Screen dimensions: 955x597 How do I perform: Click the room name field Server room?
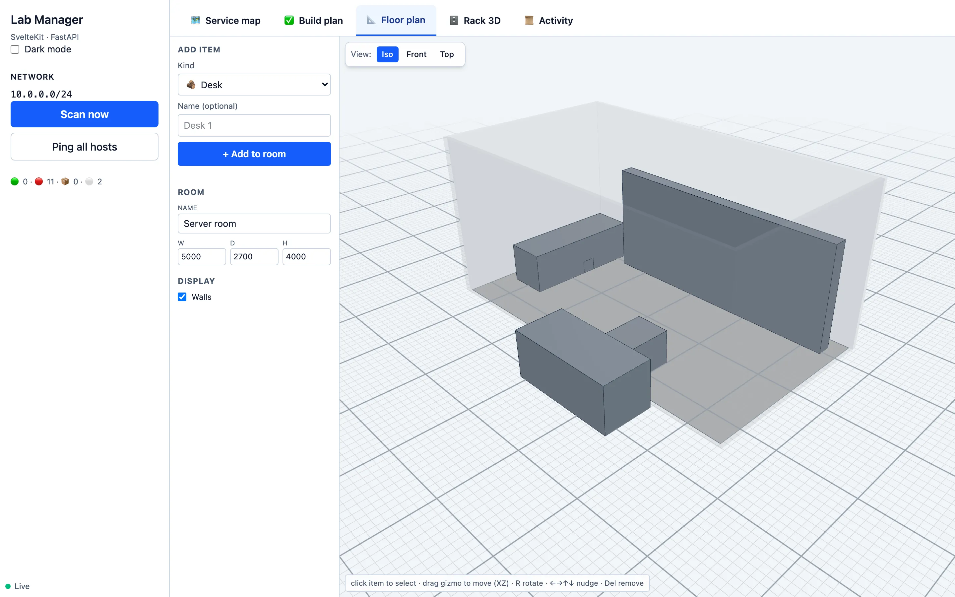254,224
